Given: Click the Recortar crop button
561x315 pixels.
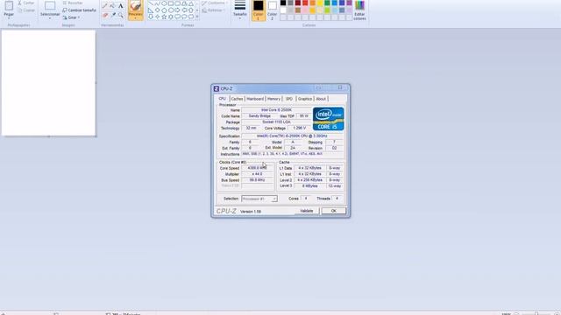Looking at the screenshot, I should [x=73, y=3].
